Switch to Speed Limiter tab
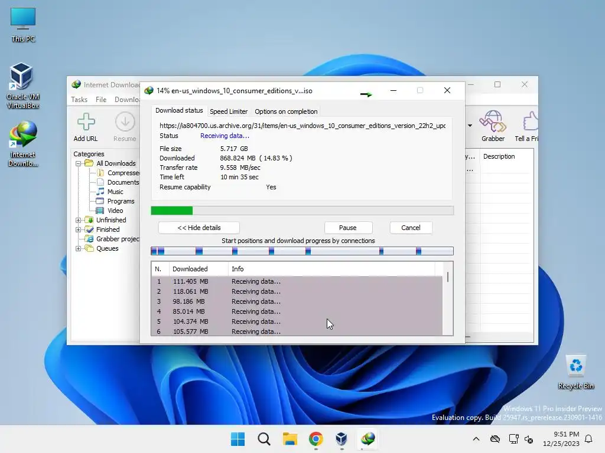The width and height of the screenshot is (605, 453). [x=229, y=111]
